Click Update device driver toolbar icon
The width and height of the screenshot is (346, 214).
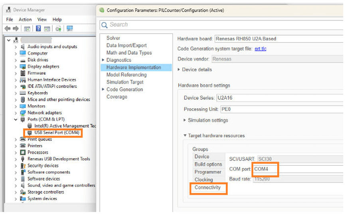pyautogui.click(x=58, y=28)
